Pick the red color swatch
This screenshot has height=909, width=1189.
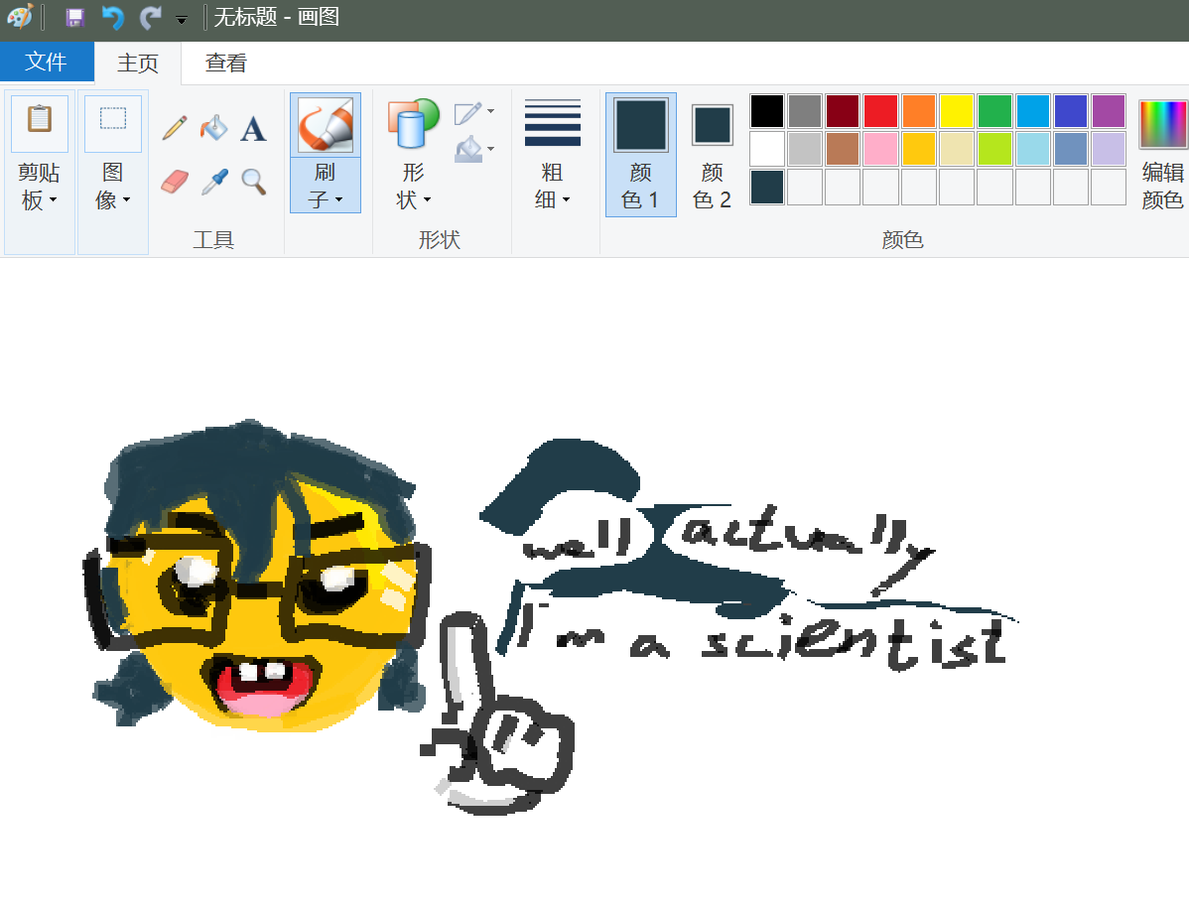[x=880, y=111]
